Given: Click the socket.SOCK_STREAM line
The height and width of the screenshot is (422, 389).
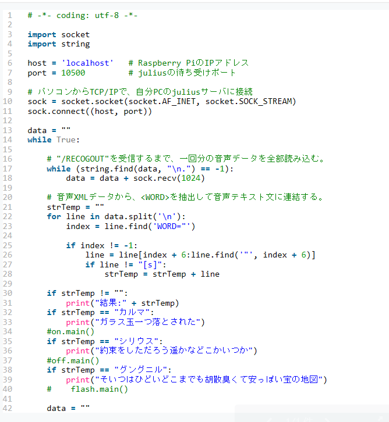Looking at the screenshot, I should (x=162, y=102).
